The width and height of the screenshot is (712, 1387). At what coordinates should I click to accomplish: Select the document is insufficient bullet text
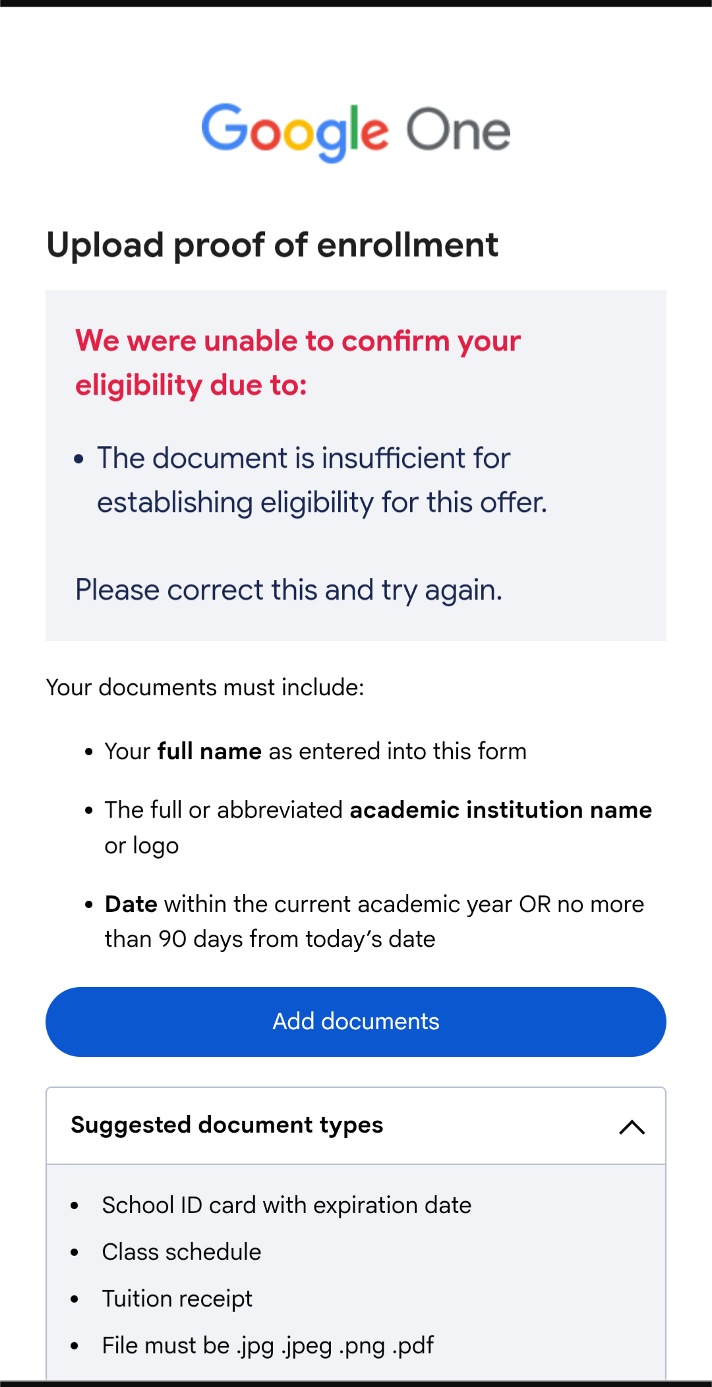click(x=322, y=480)
